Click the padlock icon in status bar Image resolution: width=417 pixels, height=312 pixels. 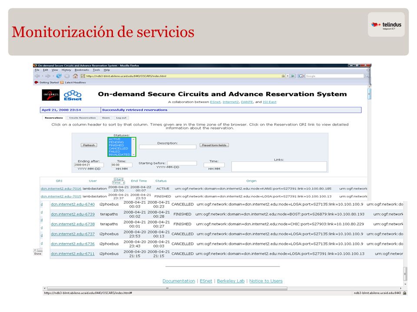(404, 293)
